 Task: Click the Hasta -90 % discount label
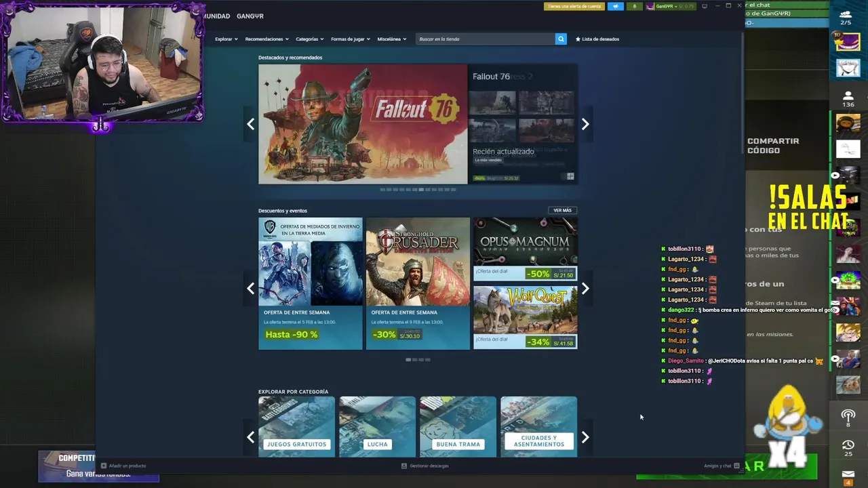[292, 335]
